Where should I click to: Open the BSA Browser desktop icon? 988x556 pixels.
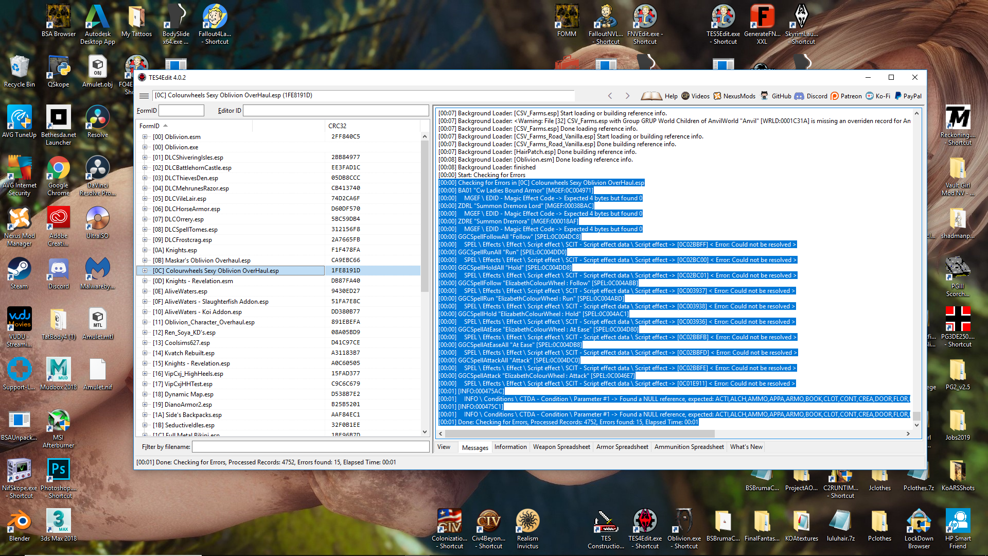[59, 21]
